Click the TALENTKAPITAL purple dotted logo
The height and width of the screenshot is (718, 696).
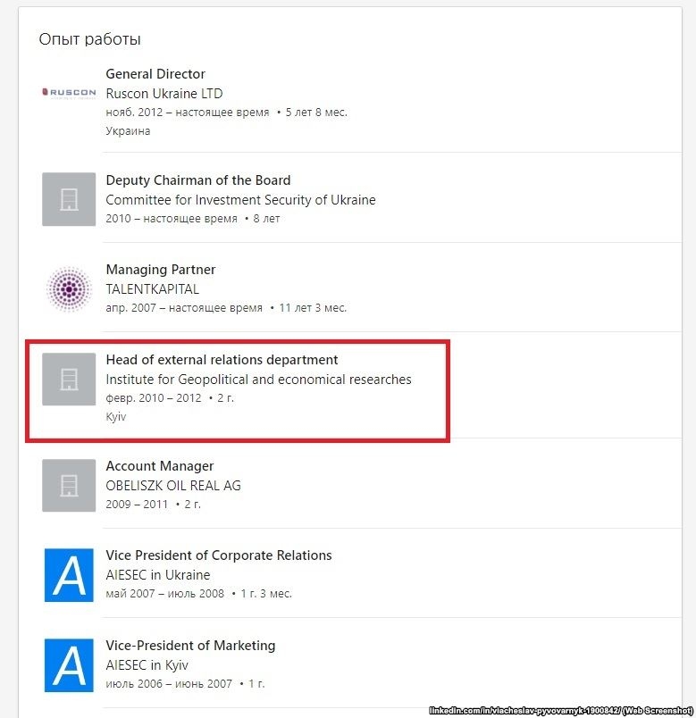point(69,288)
